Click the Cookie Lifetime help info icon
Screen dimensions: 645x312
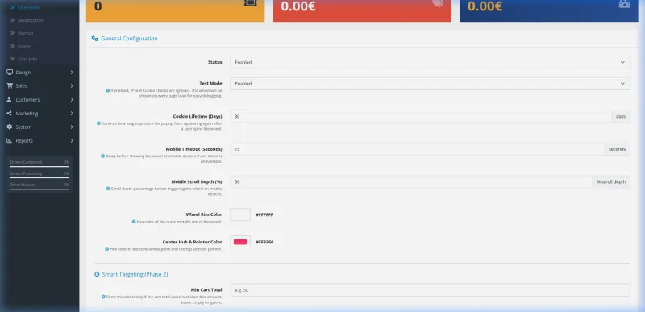[98, 123]
